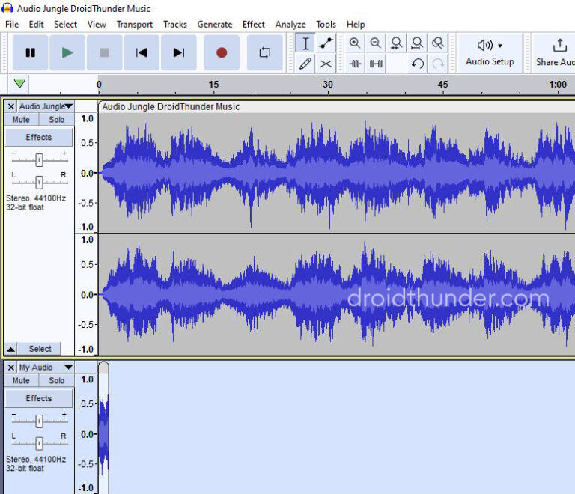Open the Tracks menu
Viewport: 575px width, 494px height.
pyautogui.click(x=175, y=25)
